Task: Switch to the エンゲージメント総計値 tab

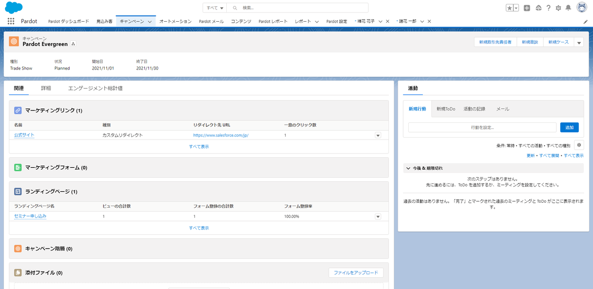Action: 95,88
